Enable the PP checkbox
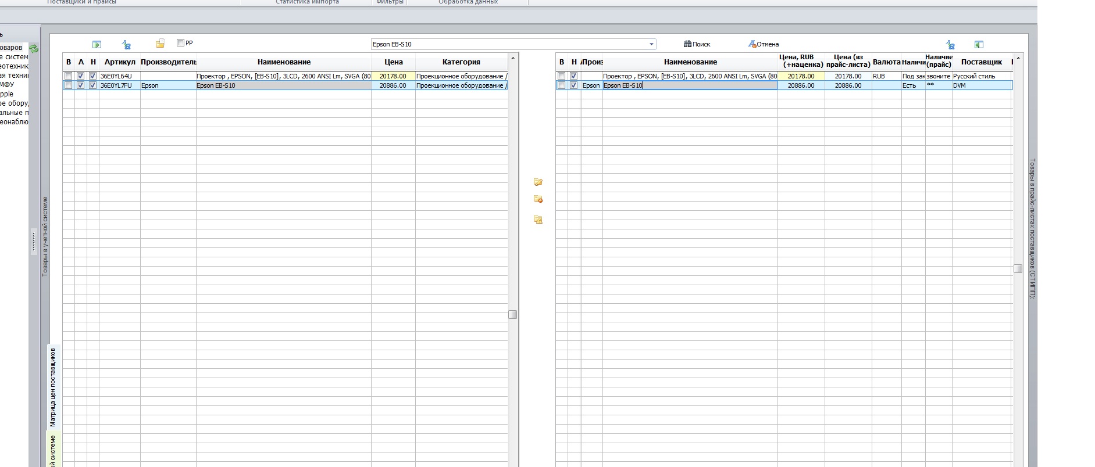The height and width of the screenshot is (467, 1095). 180,43
